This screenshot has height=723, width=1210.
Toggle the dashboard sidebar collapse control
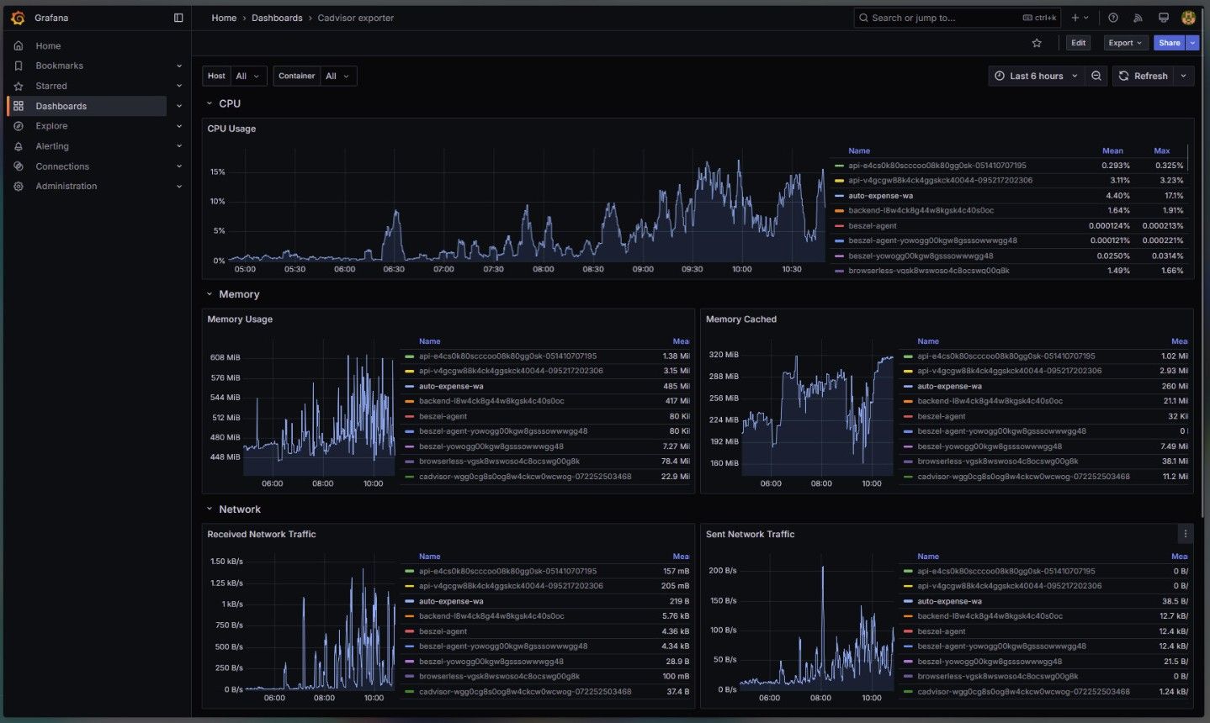pyautogui.click(x=178, y=18)
